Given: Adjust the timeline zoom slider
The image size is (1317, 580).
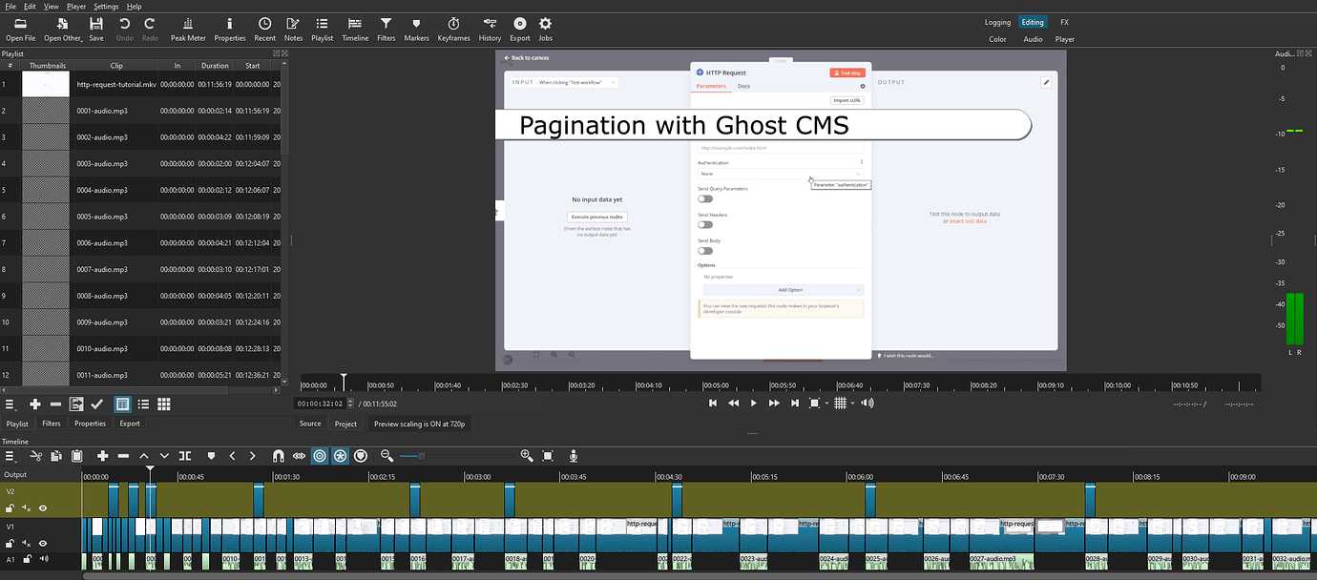Looking at the screenshot, I should (x=423, y=456).
